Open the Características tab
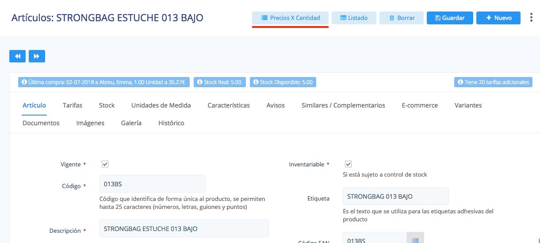Screen dimensions: 540x243 click(229, 105)
